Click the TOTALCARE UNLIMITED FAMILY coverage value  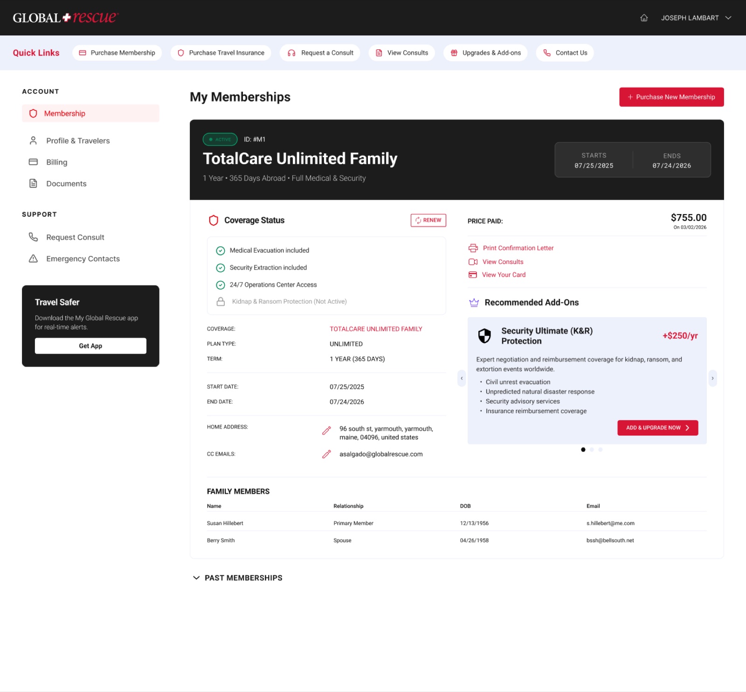376,329
